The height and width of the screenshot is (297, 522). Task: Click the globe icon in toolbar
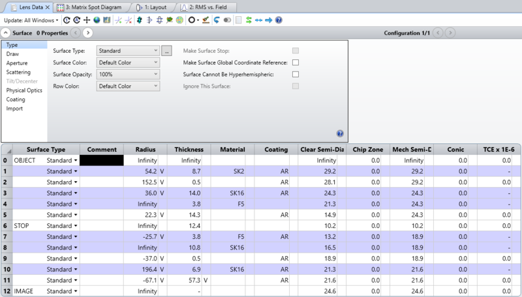(x=96, y=20)
